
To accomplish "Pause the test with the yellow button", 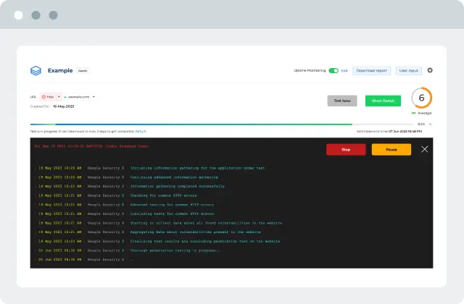I will pos(391,150).
